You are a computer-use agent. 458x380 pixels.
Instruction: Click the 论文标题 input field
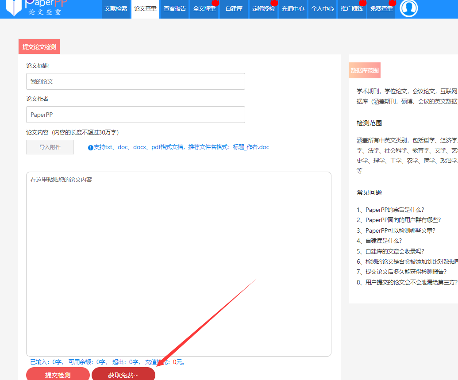coord(135,81)
